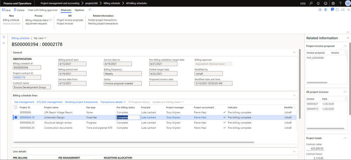The height and width of the screenshot is (160, 351).
Task: Click the Delete trash icon
Action: tap(15, 10)
